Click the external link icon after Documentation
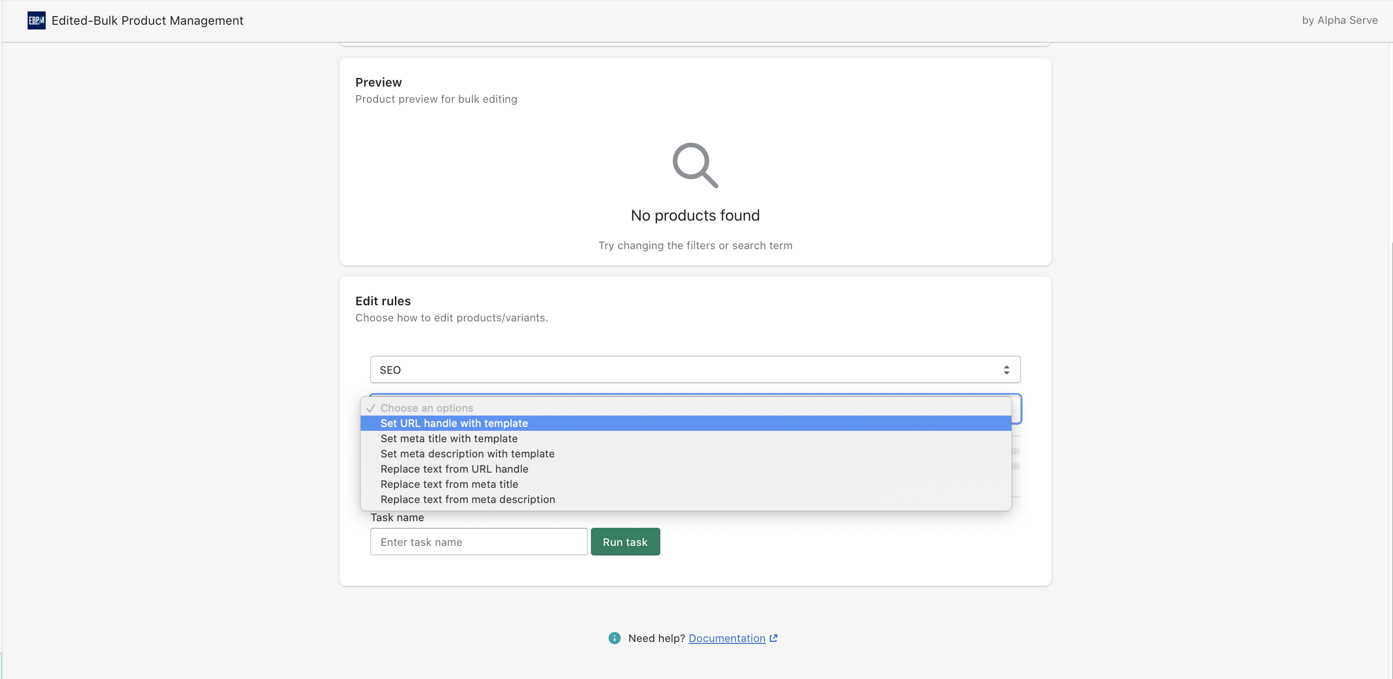 [x=773, y=638]
